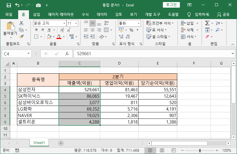
Task: Click the Comma style icon
Action: point(138,30)
